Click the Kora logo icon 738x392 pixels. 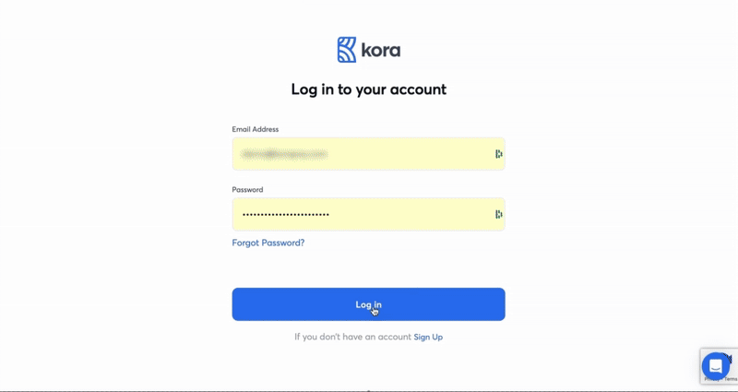pos(347,50)
